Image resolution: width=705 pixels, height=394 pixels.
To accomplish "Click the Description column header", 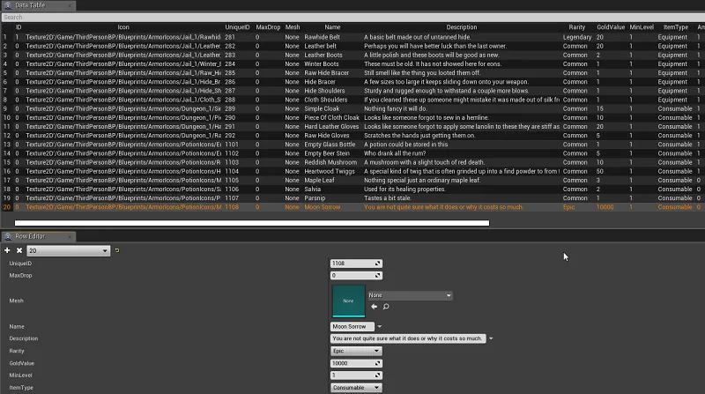I will (461, 27).
